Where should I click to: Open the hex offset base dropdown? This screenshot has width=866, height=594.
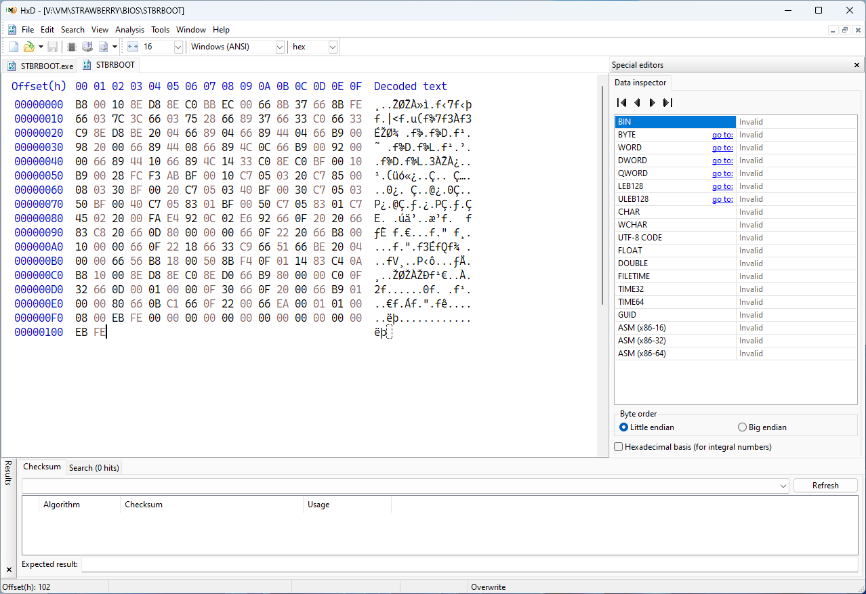click(332, 47)
